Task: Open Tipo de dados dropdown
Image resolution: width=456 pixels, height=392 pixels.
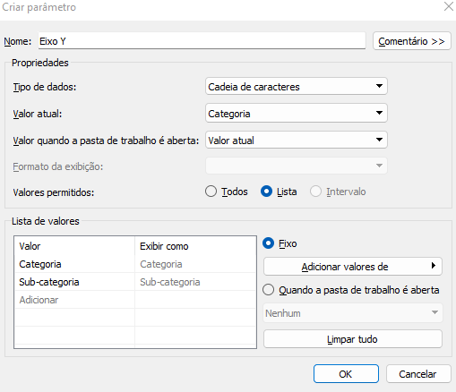Action: coord(297,87)
